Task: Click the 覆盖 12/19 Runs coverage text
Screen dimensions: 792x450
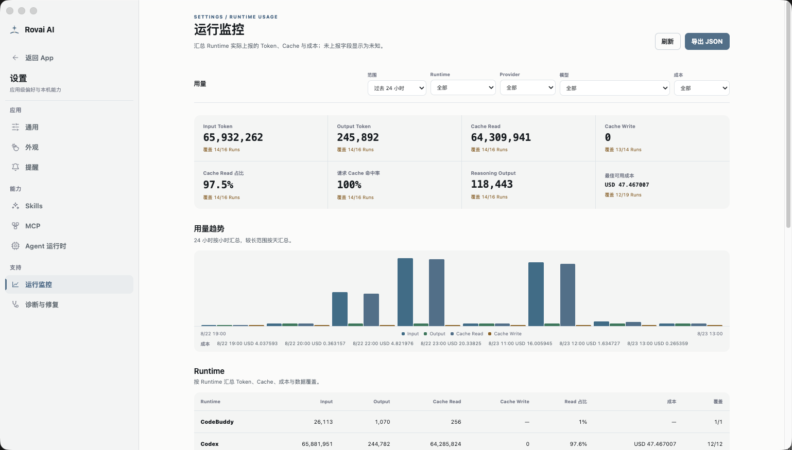Action: (623, 195)
